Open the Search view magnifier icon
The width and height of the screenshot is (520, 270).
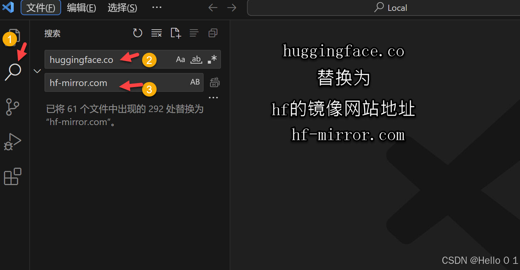(13, 71)
